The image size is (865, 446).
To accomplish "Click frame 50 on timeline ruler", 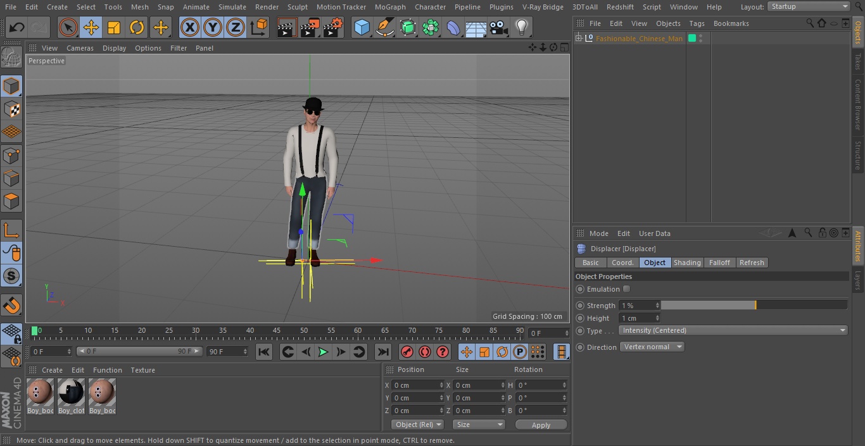I will click(x=304, y=331).
